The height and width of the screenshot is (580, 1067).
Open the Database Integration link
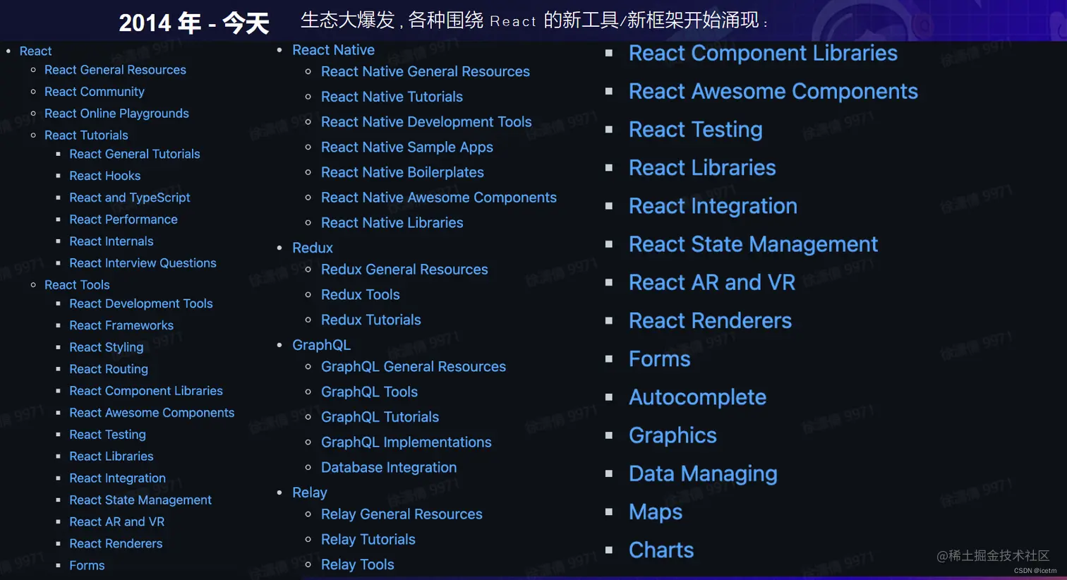tap(389, 467)
